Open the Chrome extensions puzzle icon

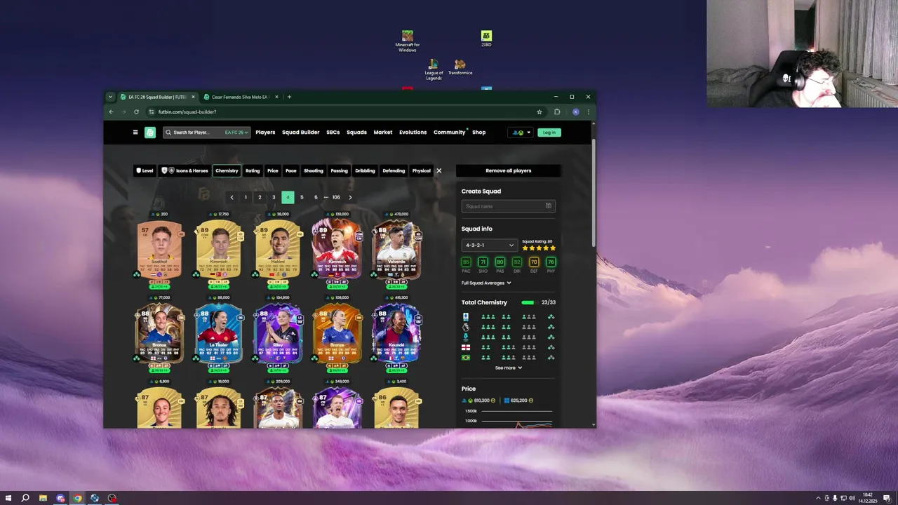click(x=557, y=112)
